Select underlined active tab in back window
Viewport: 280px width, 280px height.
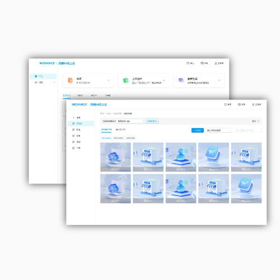pyautogui.click(x=67, y=96)
